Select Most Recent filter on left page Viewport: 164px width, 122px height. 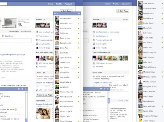click(26, 31)
